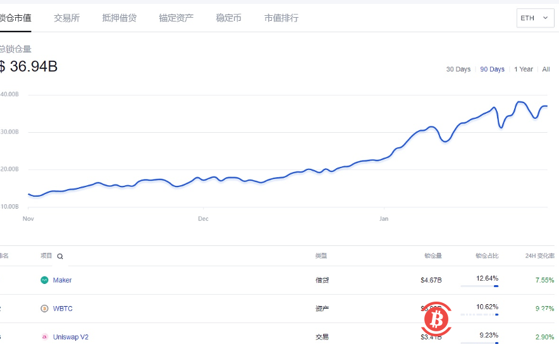Click the search magnifier icon beside 项目
The image size is (559, 344).
click(60, 256)
